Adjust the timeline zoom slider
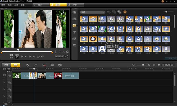 (x=143, y=65)
